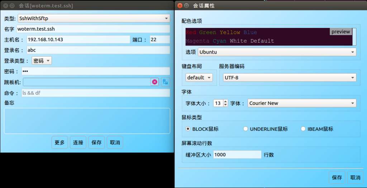
Task: Clear the jump host field with red X icon
Action: point(154,82)
